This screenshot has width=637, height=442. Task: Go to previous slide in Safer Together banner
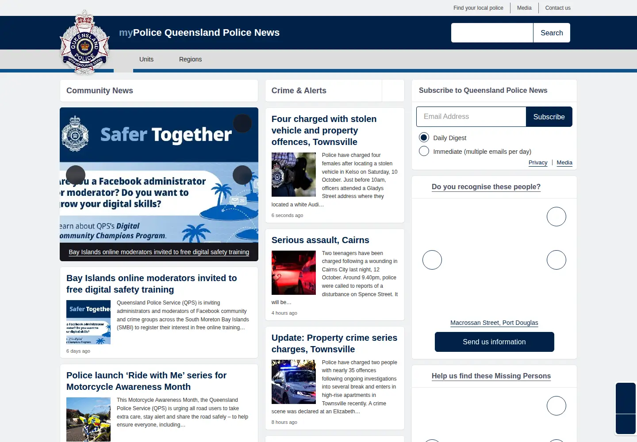76,175
